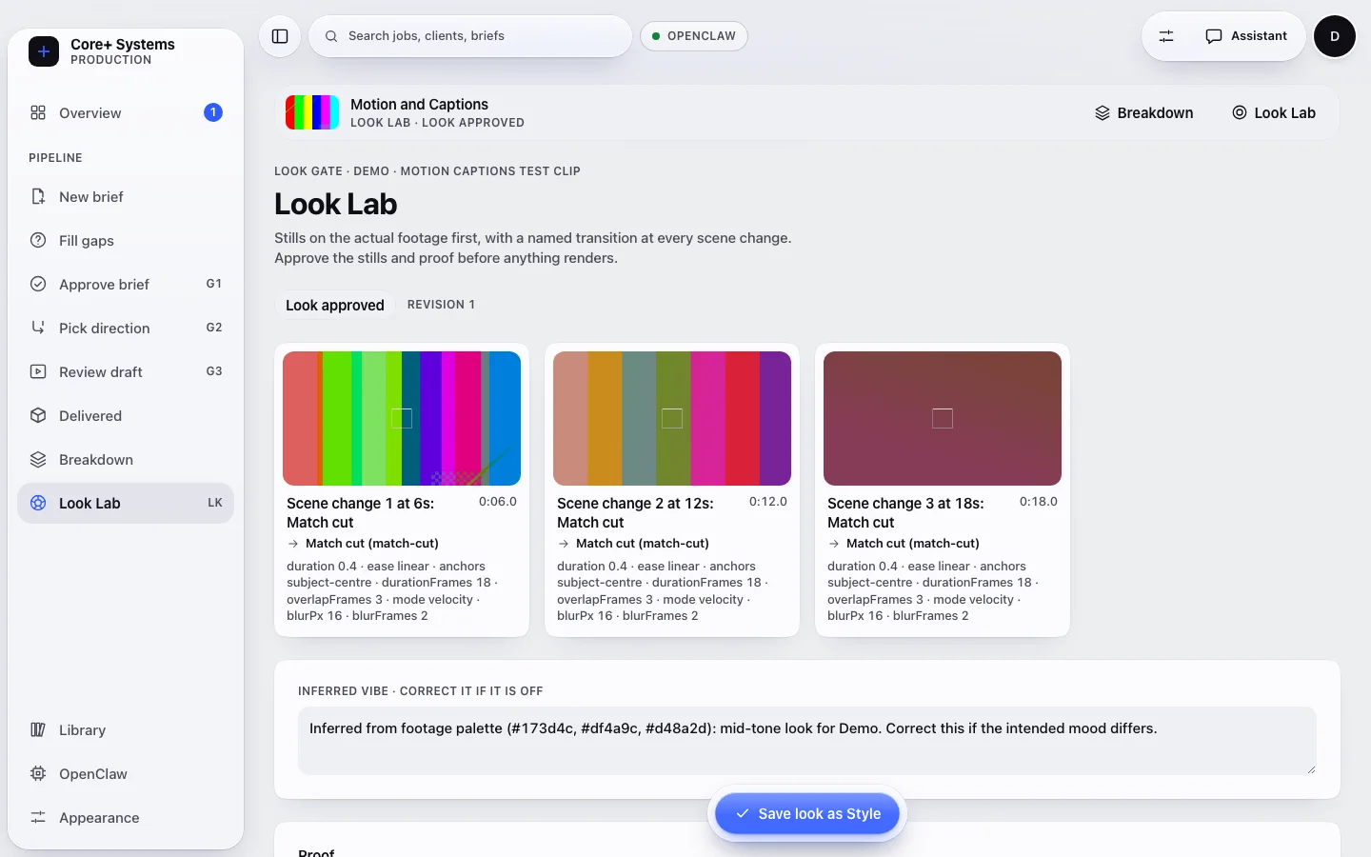Click the PIPELINE section heading
The image size is (1371, 857).
pyautogui.click(x=55, y=158)
